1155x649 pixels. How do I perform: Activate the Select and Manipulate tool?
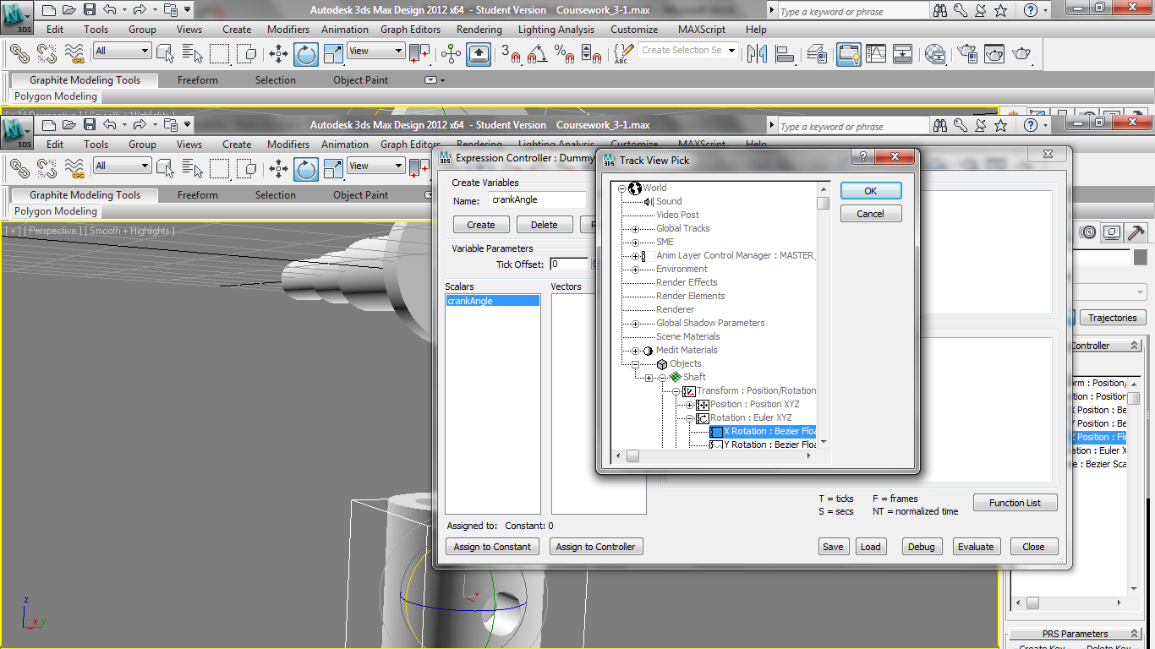pos(451,54)
